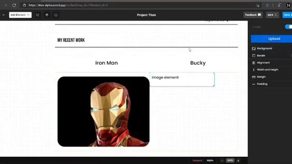Click the browser icon left of N avatar
The image size is (292, 164).
279,5
